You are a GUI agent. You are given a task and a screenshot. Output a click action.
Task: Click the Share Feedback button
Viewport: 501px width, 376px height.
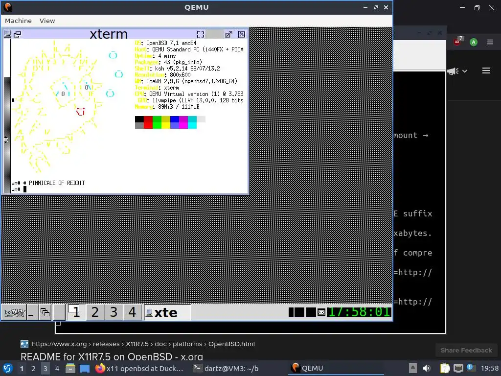pos(466,351)
